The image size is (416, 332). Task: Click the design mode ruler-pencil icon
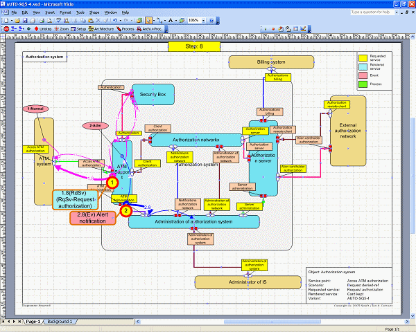(303, 29)
